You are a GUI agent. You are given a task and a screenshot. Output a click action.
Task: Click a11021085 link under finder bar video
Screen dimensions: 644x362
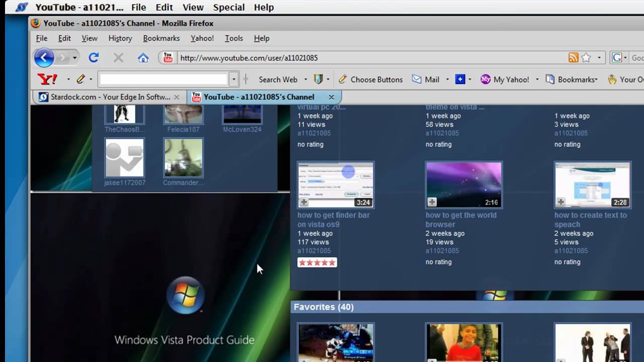(x=314, y=251)
